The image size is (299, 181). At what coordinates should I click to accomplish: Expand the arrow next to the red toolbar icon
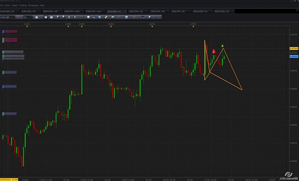click(22, 17)
